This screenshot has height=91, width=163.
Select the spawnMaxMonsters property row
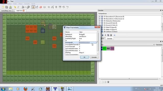pos(81,49)
